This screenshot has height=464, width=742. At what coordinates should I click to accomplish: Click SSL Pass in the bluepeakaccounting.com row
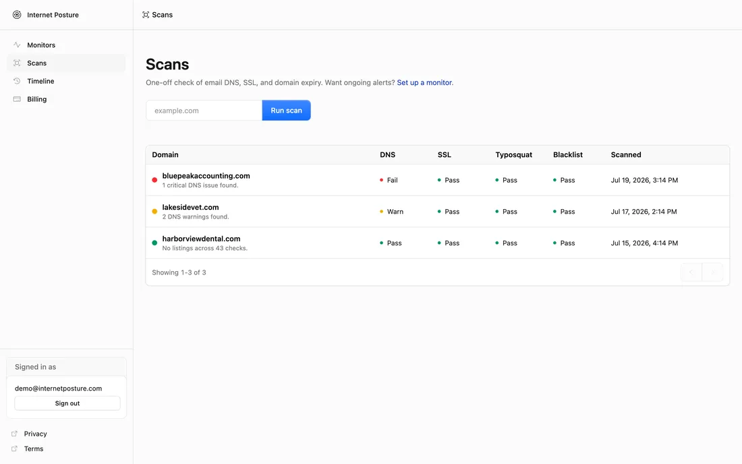[448, 180]
